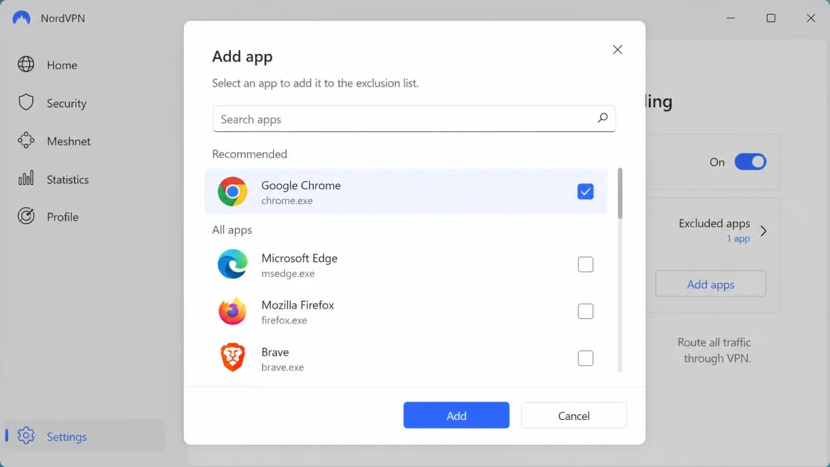Click the Add apps button
Viewport: 830px width, 467px height.
(710, 284)
